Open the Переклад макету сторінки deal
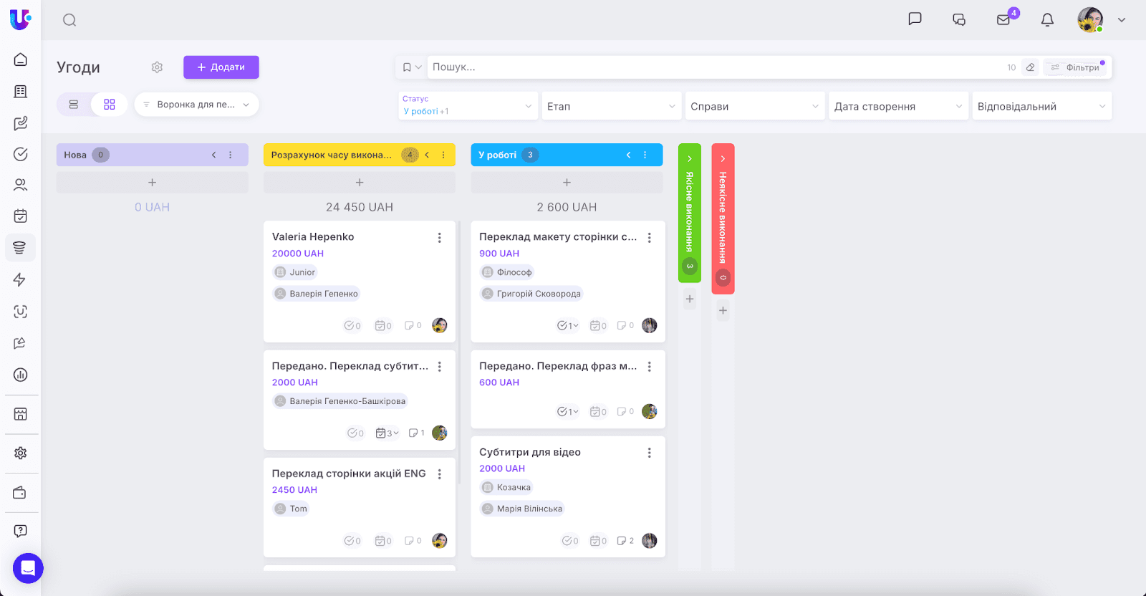Image resolution: width=1146 pixels, height=596 pixels. coord(558,237)
